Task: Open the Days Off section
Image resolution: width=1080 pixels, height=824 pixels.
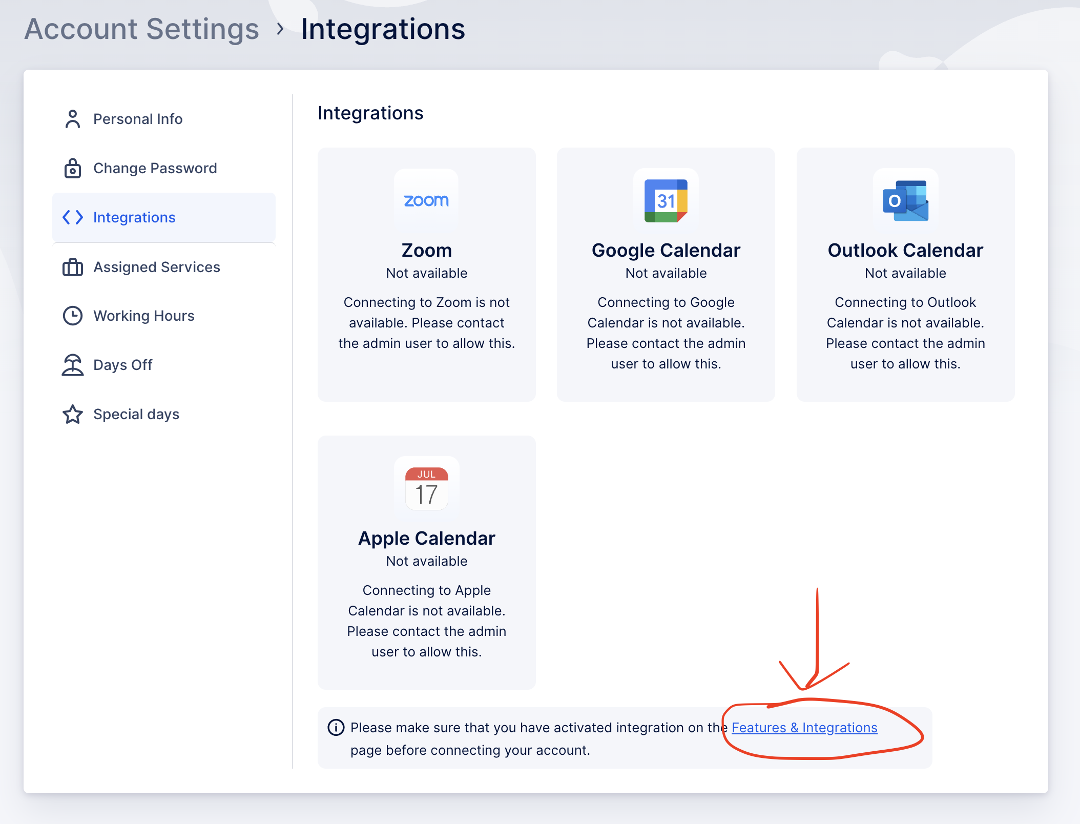Action: tap(164, 365)
